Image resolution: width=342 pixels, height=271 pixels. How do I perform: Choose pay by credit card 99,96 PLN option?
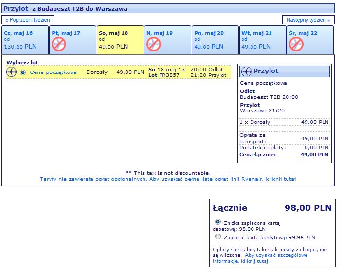click(217, 236)
